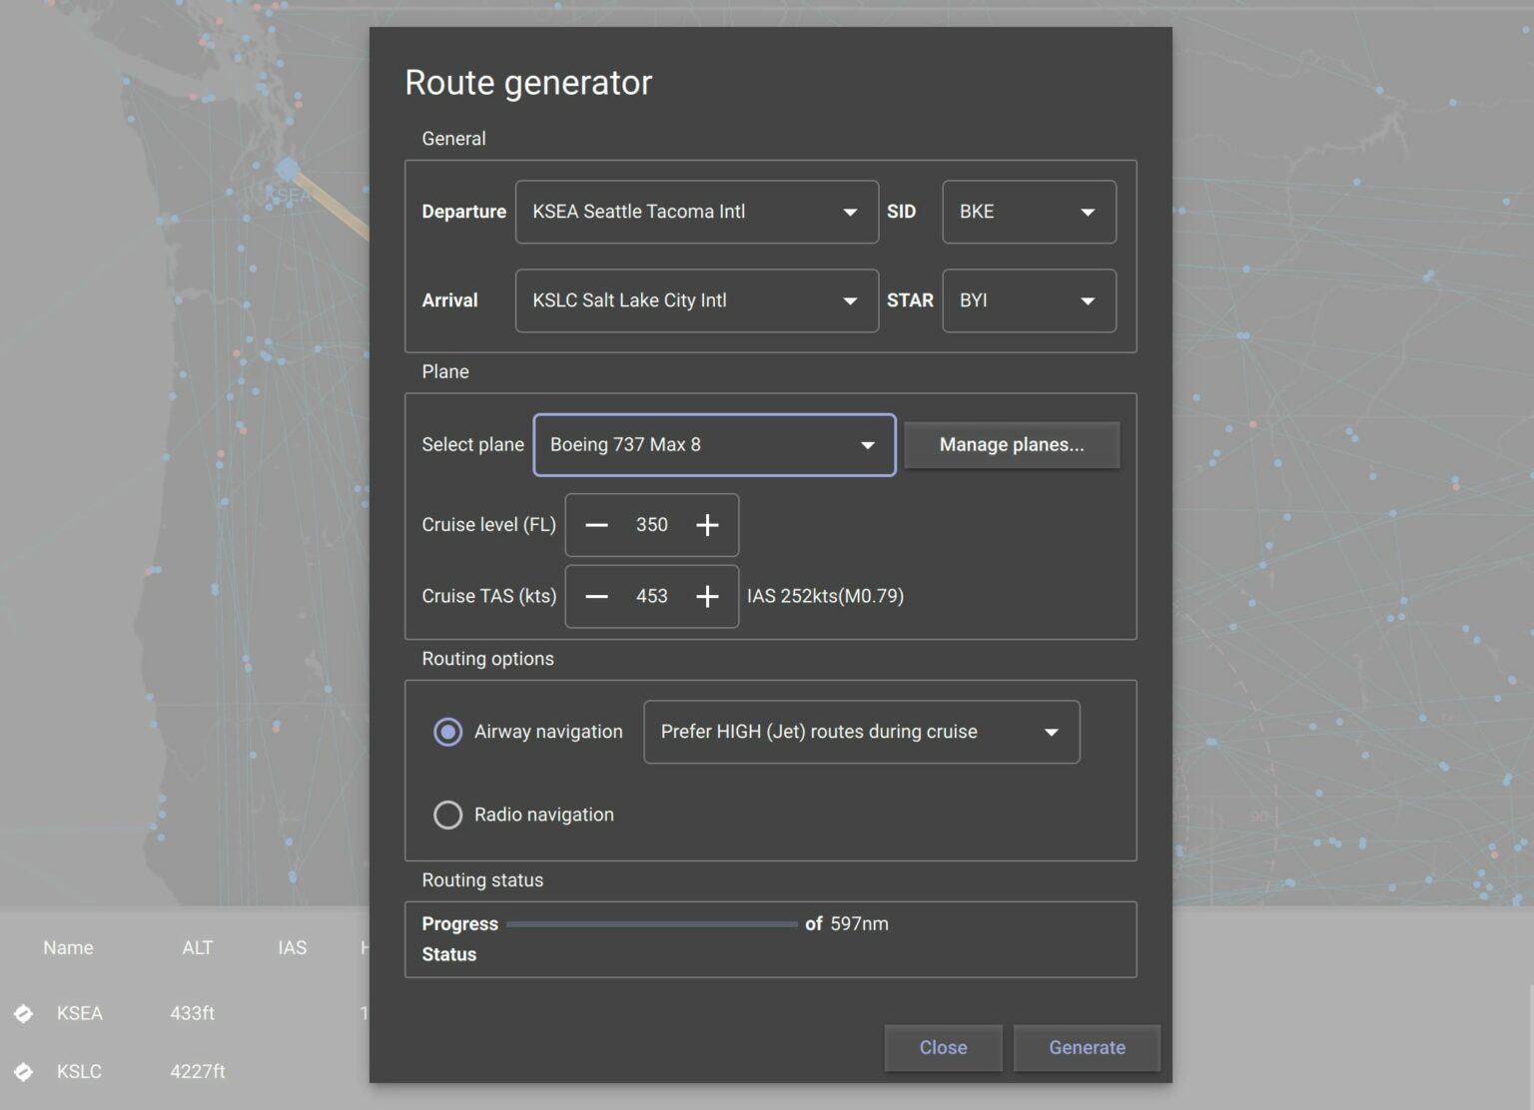Increase cruise TAS with the plus icon
Viewport: 1534px width, 1110px height.
pyautogui.click(x=707, y=596)
